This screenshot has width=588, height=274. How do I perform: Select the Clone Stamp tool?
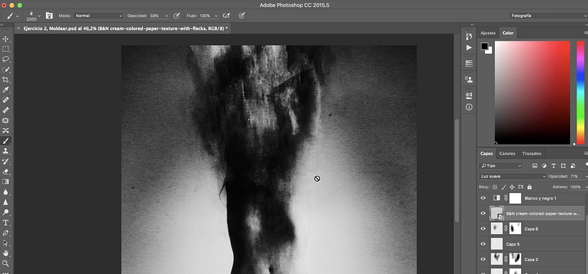(x=6, y=151)
